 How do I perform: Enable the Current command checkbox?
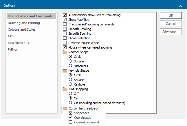pos(70,122)
